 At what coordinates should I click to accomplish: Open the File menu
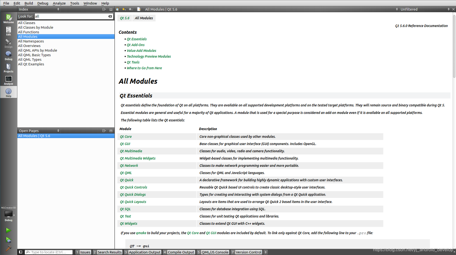tap(6, 3)
